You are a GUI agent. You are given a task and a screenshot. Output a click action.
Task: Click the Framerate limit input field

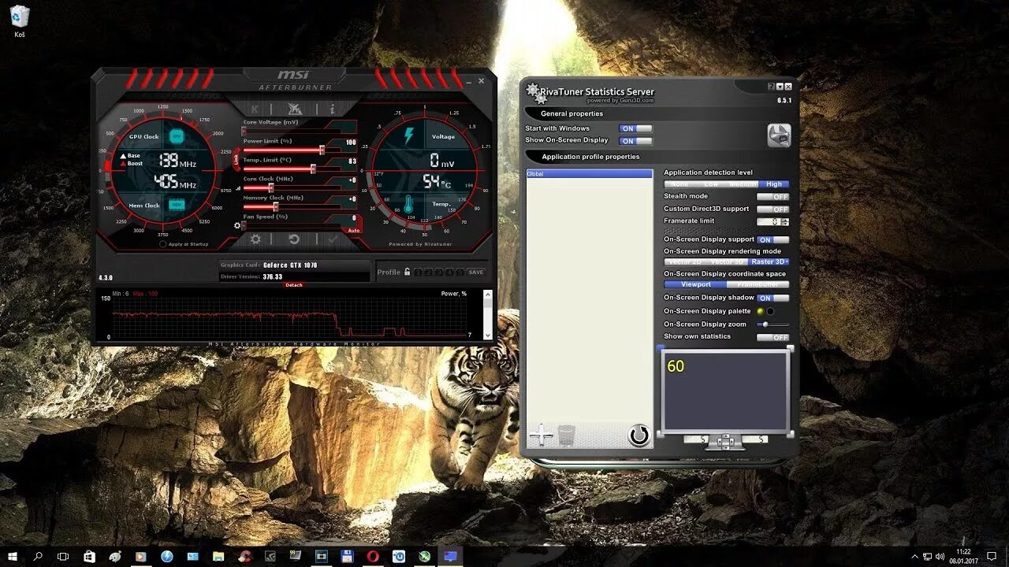point(769,222)
